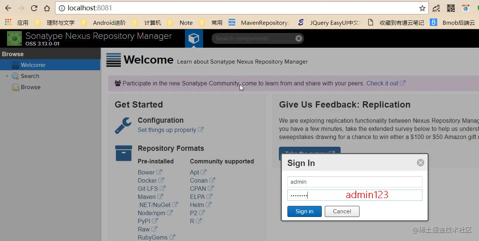Open the Android进阶 bookmark folder
This screenshot has height=241, width=479.
pos(104,23)
